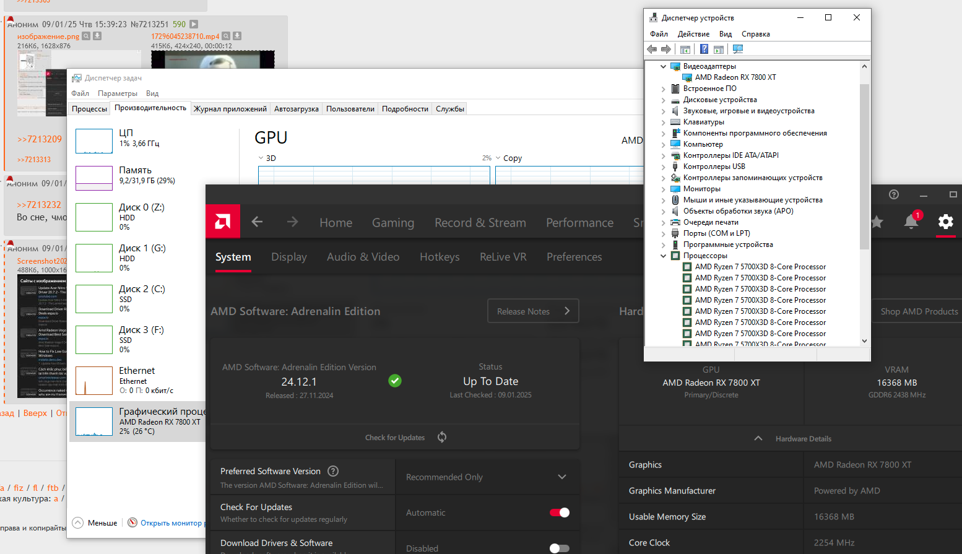Click the action pane icon in Device Manager toolbar
962x554 pixels.
[x=719, y=49]
